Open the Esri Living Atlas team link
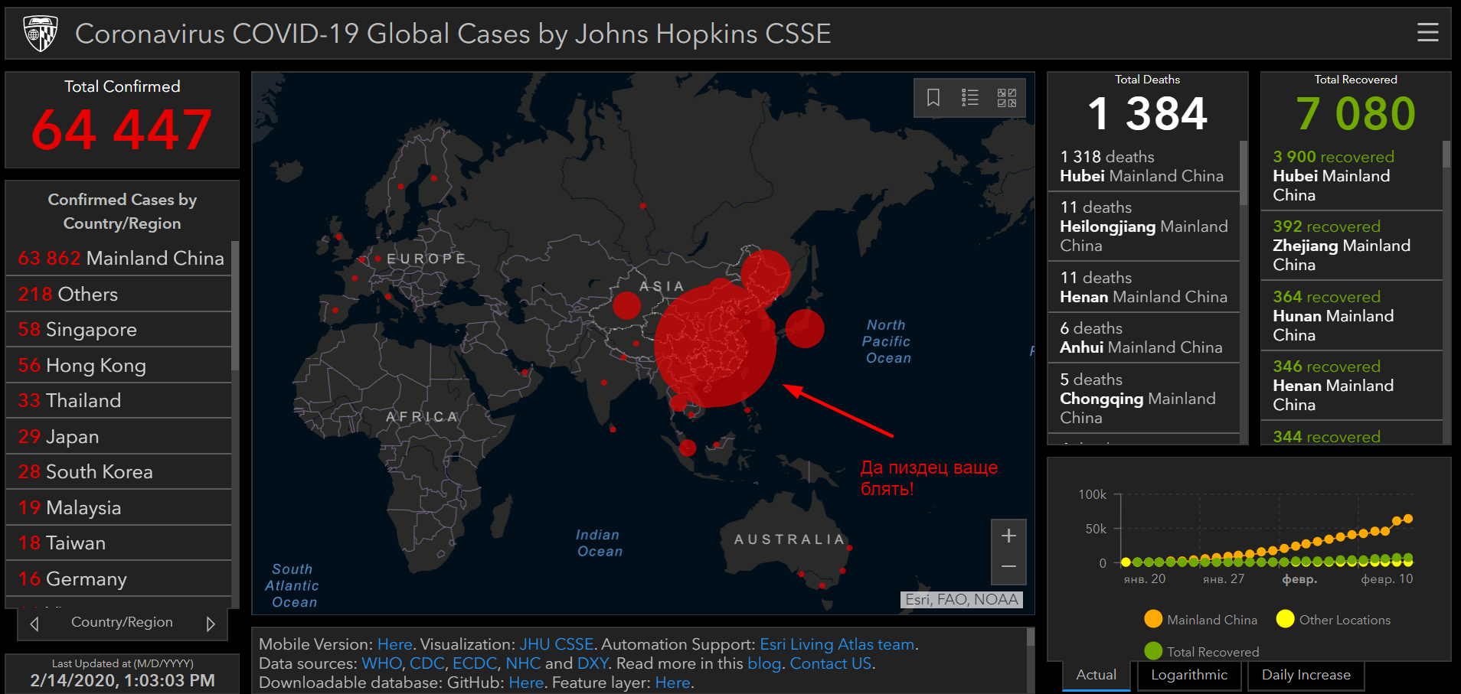 click(x=837, y=644)
